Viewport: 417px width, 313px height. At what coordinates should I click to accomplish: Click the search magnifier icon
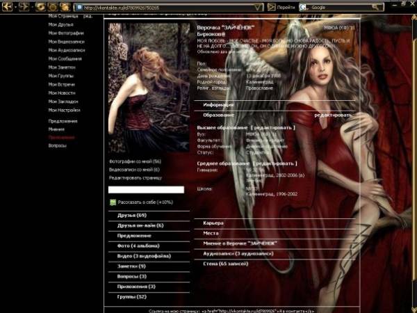376,7
